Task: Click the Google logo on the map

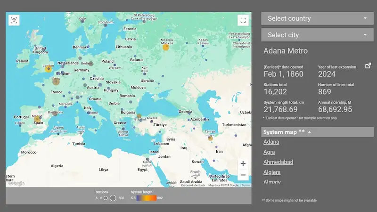Action: point(16,184)
